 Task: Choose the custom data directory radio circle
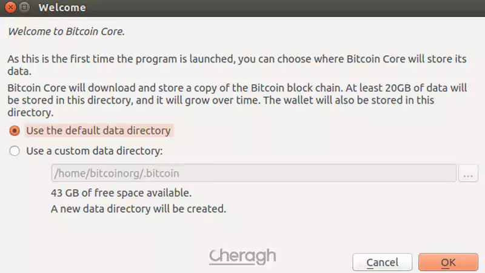point(15,151)
